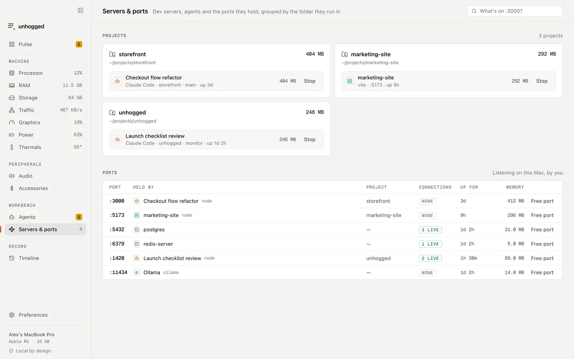Click the Graphics gauge icon
The height and width of the screenshot is (359, 574).
(12, 122)
